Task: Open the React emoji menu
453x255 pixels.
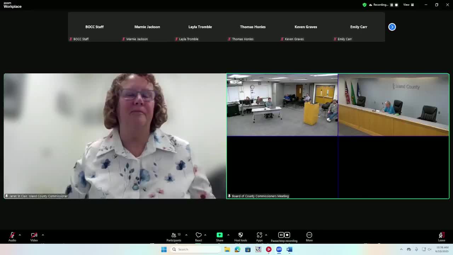Action: (199, 237)
